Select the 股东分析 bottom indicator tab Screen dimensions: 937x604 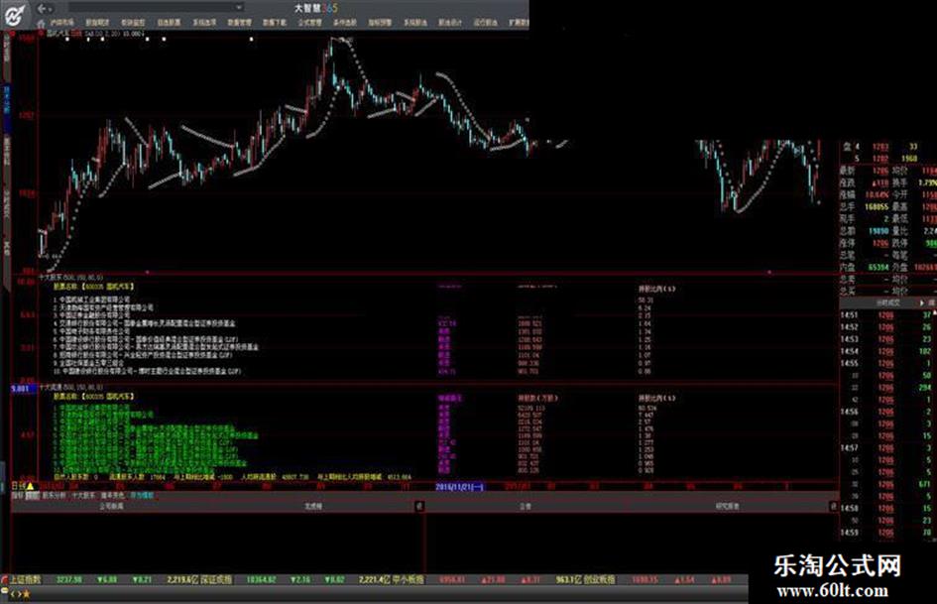tap(54, 496)
